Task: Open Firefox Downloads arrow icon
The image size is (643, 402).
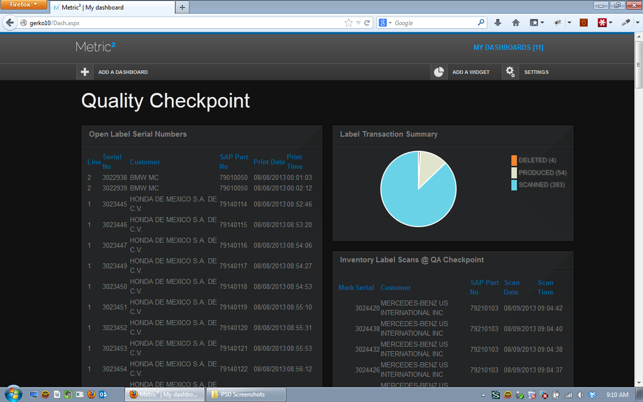Action: [497, 22]
